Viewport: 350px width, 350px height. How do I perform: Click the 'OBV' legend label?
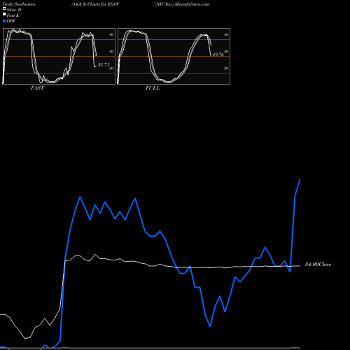(x=11, y=21)
